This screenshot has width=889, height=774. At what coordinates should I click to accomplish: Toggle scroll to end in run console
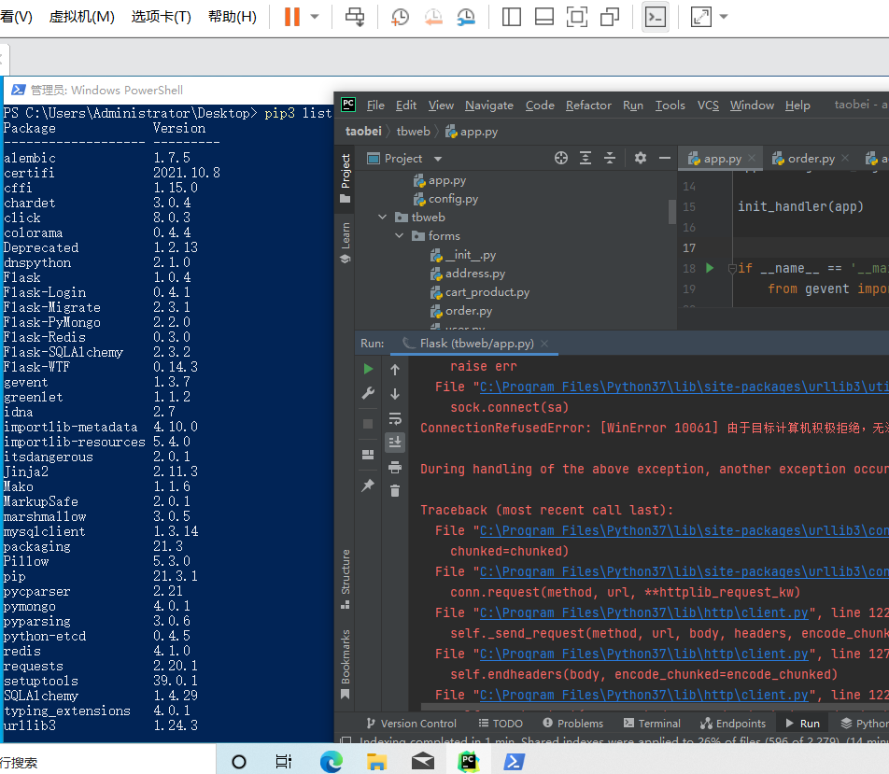coord(395,443)
